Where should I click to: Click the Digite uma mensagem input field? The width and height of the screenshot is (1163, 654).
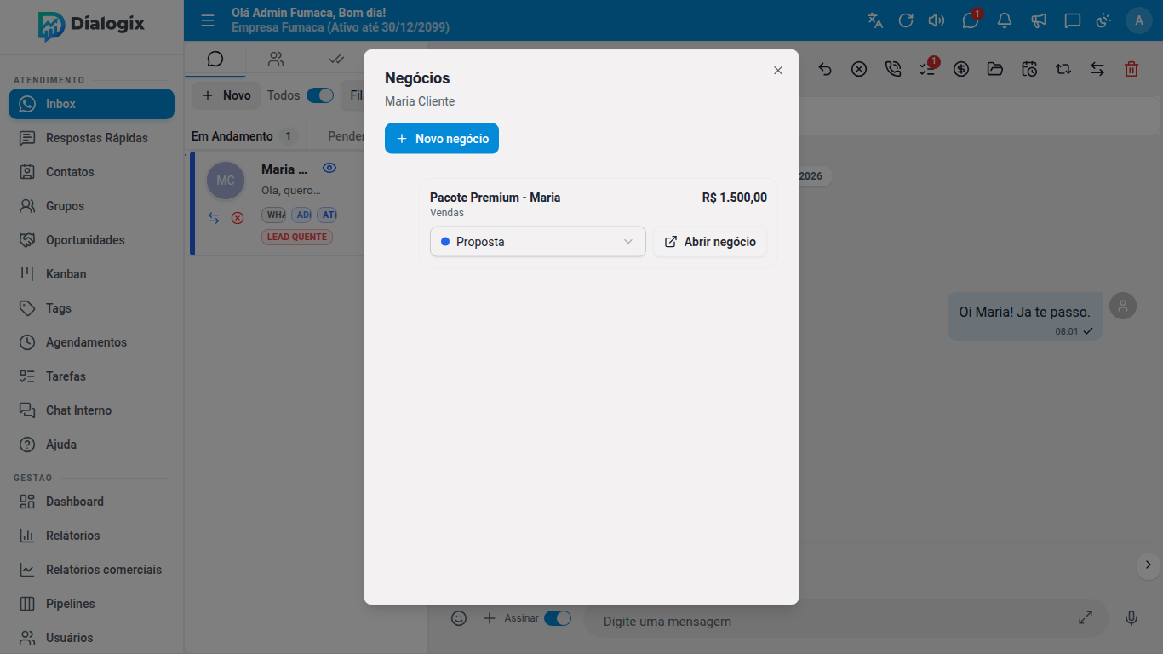point(834,621)
